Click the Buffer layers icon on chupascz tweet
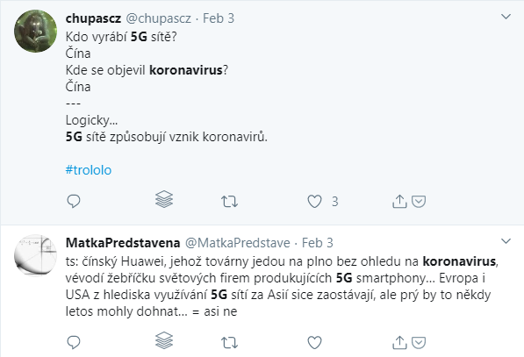Image resolution: width=524 pixels, height=357 pixels. pyautogui.click(x=164, y=199)
